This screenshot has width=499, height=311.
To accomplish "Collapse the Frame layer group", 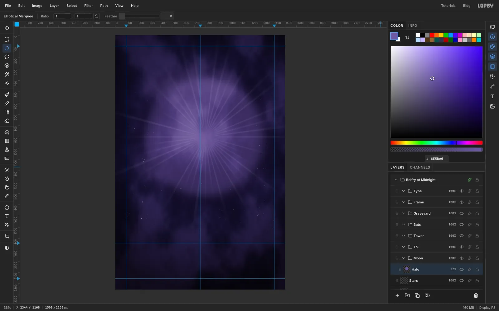I will (x=404, y=202).
